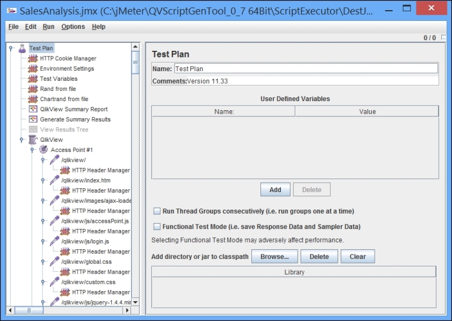This screenshot has width=452, height=321.
Task: Click the Test Variables config icon
Action: [33, 79]
